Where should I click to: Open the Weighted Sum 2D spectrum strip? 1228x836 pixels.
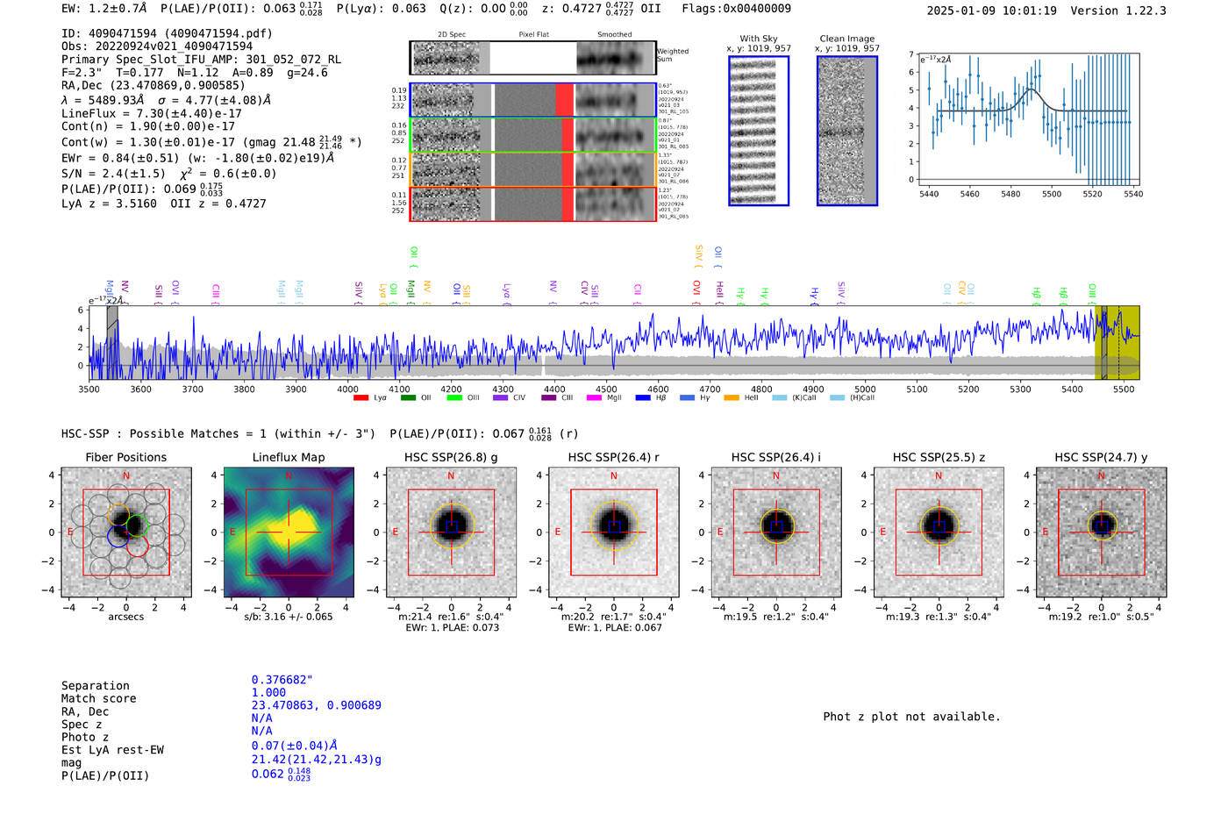click(532, 58)
